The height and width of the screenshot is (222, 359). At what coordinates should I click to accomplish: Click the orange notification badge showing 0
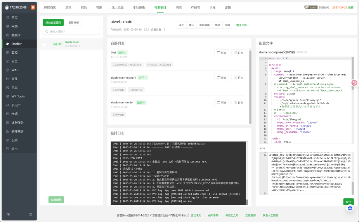[33, 7]
